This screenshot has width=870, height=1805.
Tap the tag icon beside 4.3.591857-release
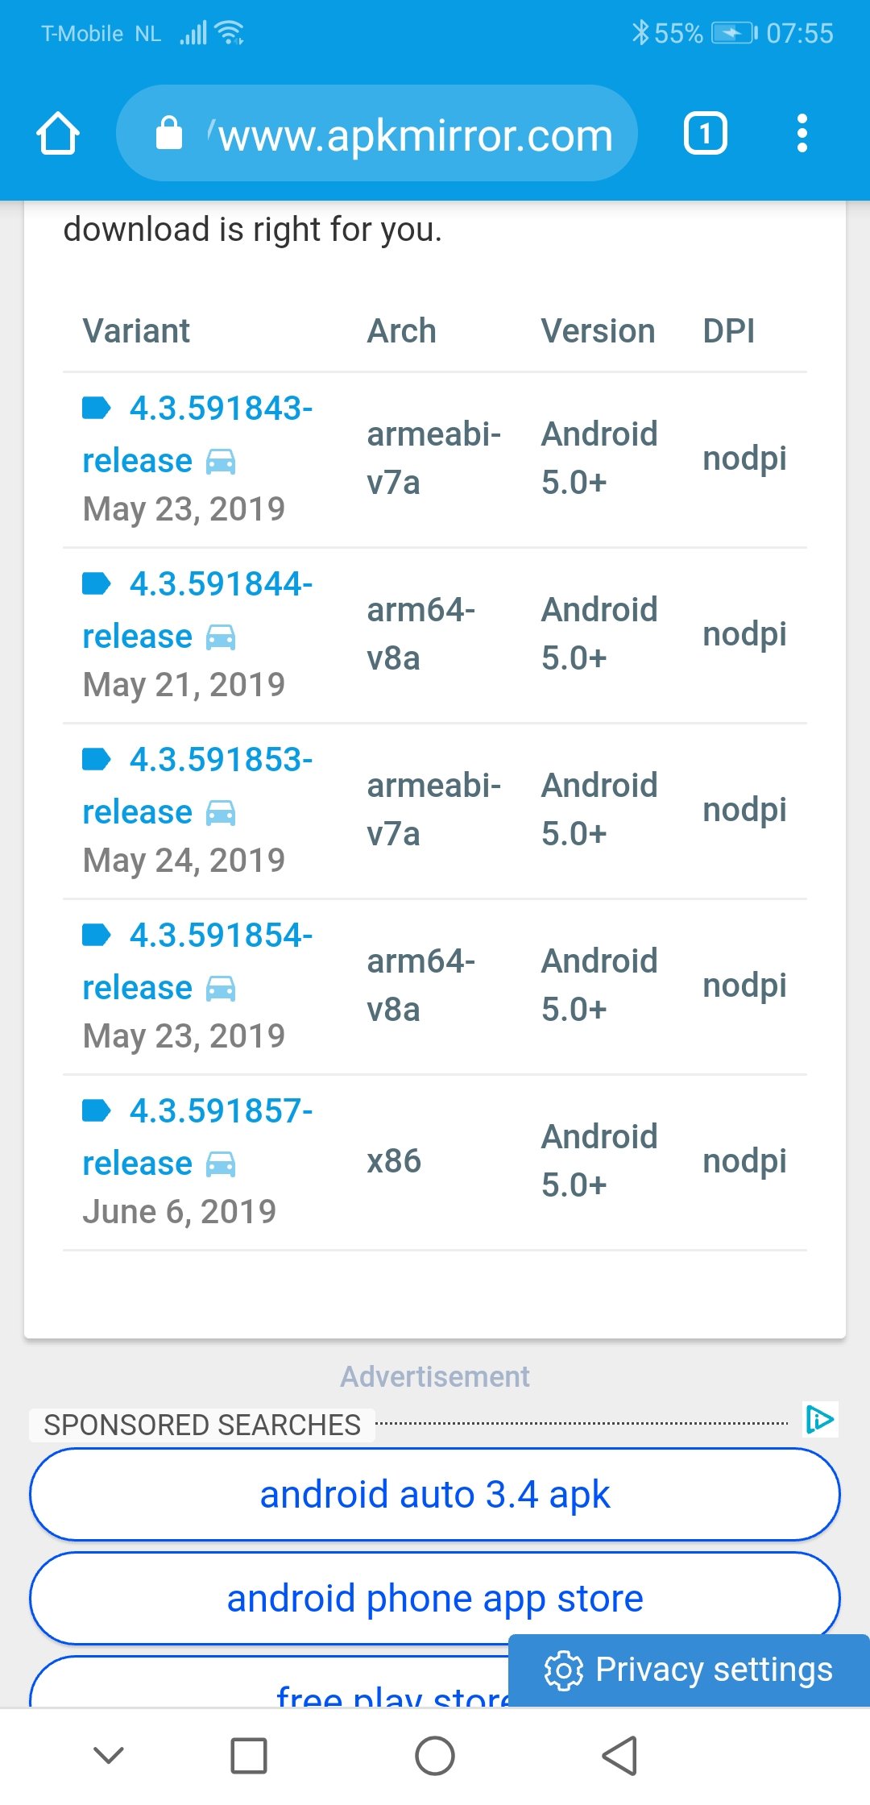(97, 1111)
